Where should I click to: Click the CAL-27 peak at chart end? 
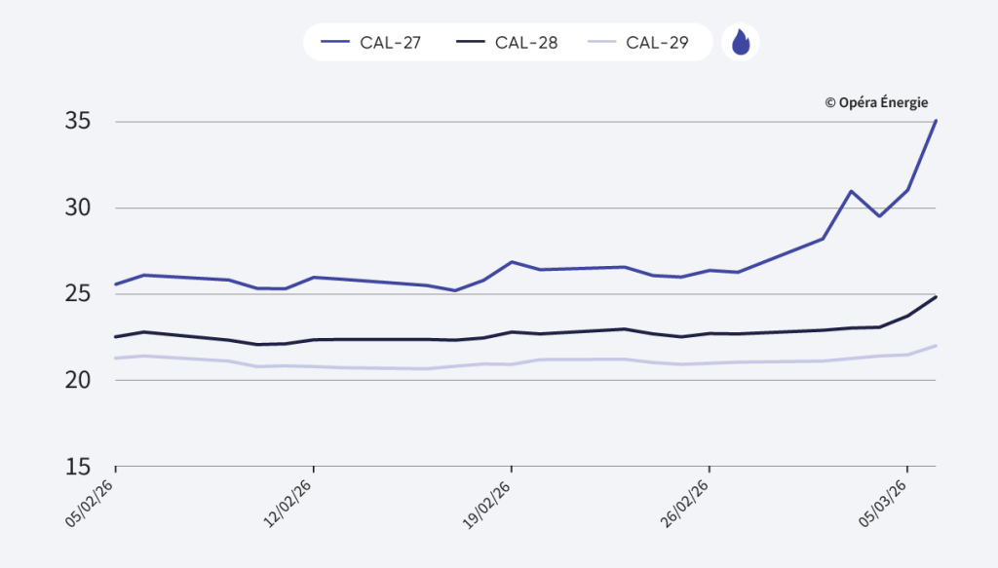coord(936,121)
